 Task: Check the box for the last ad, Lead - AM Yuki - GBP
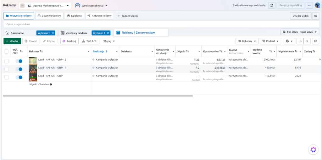6,77
